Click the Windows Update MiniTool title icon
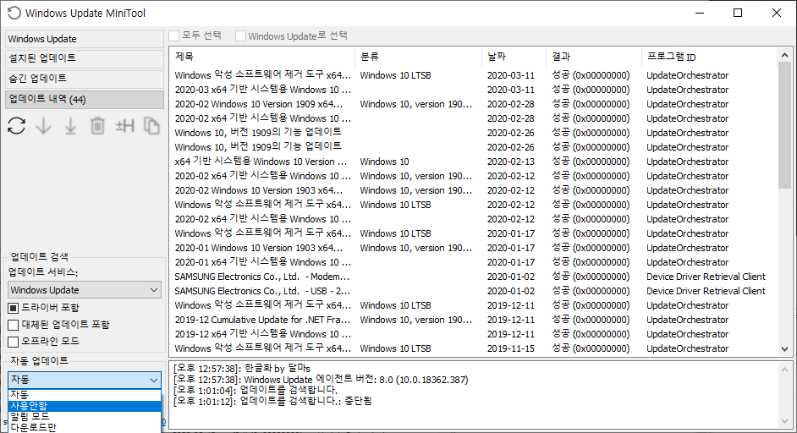The height and width of the screenshot is (433, 797). tap(14, 13)
